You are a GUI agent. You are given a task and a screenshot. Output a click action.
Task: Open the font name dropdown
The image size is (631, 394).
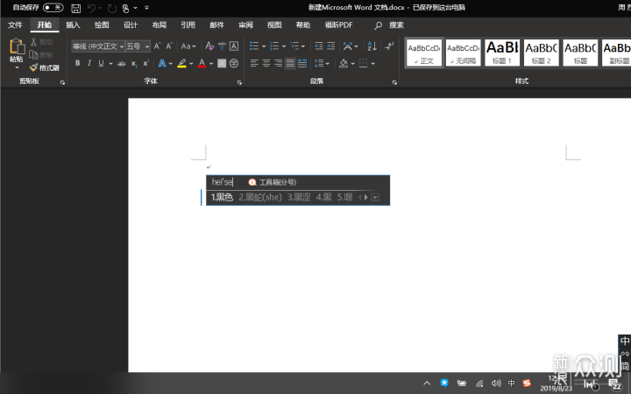(x=122, y=46)
